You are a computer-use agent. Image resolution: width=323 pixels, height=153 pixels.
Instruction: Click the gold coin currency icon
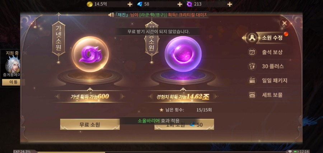click(90, 4)
